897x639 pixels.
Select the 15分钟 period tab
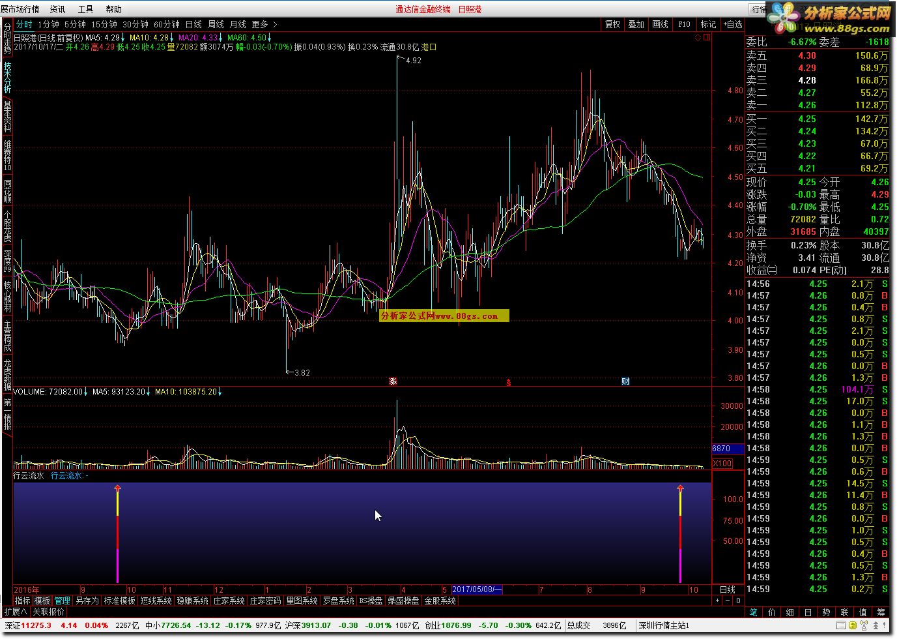click(104, 24)
